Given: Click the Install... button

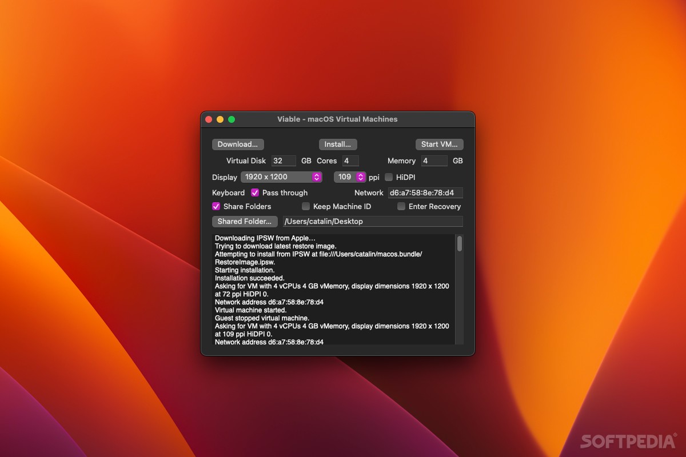Looking at the screenshot, I should [x=338, y=145].
